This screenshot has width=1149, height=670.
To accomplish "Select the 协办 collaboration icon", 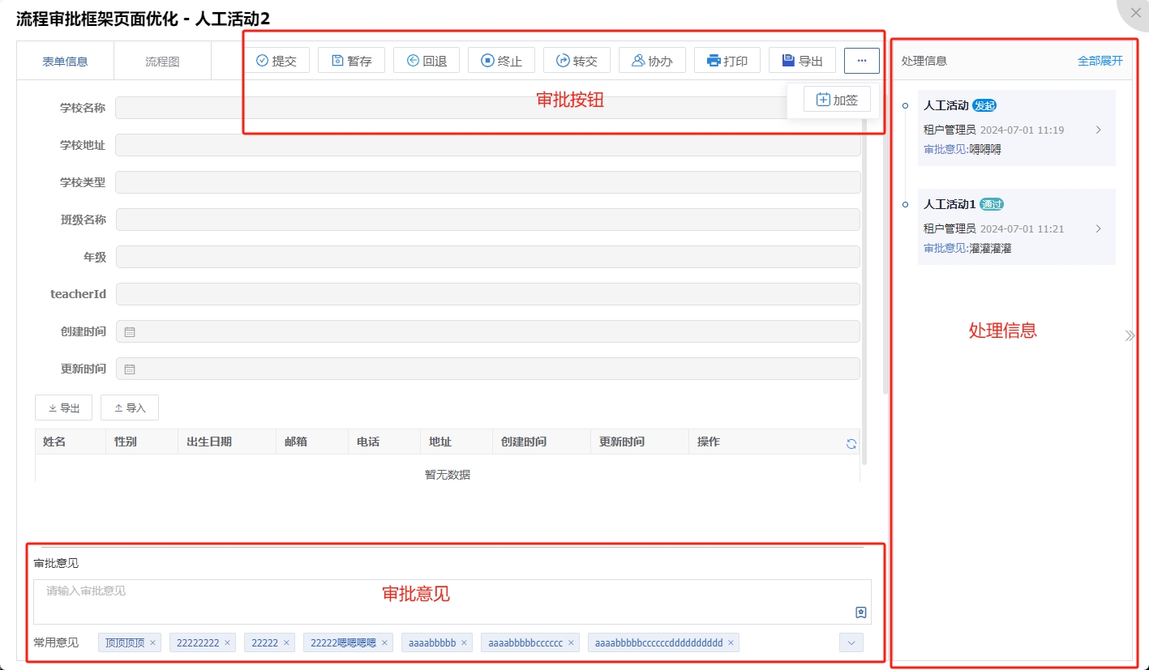I will pos(640,59).
